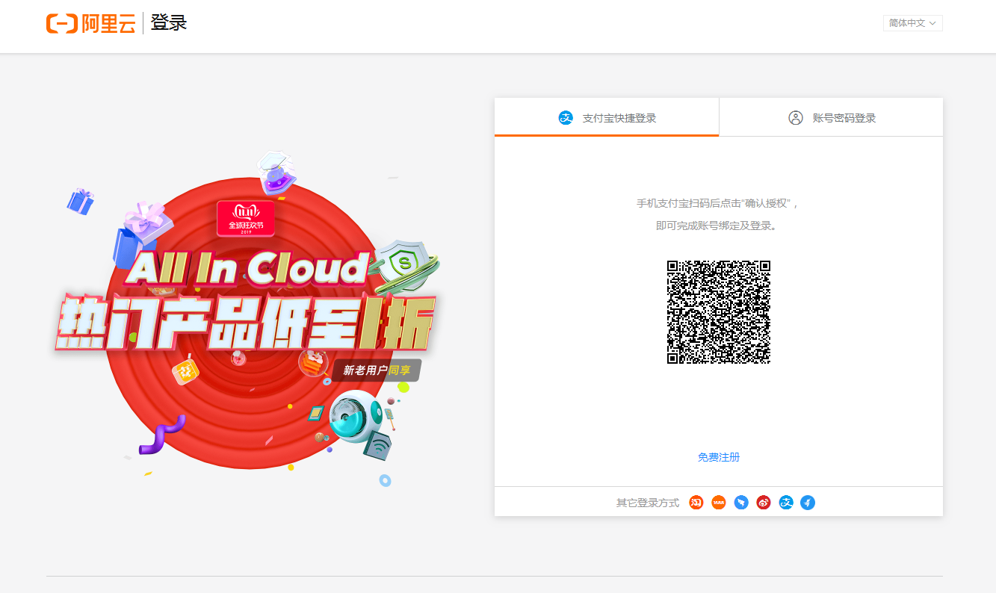Sign in using the red Weibo icon
This screenshot has width=996, height=593.
tap(764, 503)
